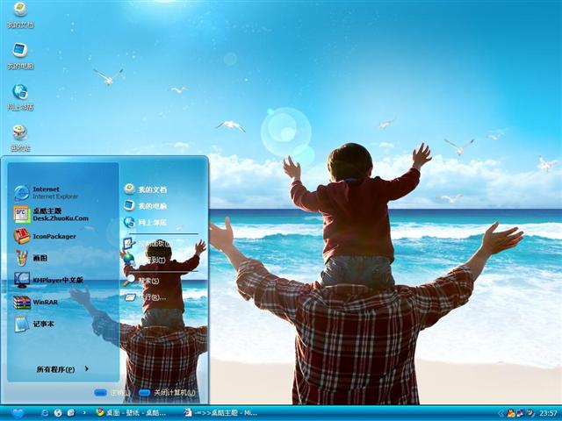Expand hidden system tray icons arrow
562x421 pixels.
pos(501,413)
